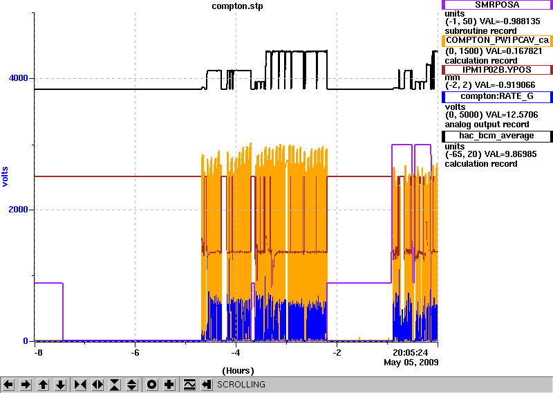Click the SCROLLING status label
This screenshot has width=553, height=393.
[241, 385]
